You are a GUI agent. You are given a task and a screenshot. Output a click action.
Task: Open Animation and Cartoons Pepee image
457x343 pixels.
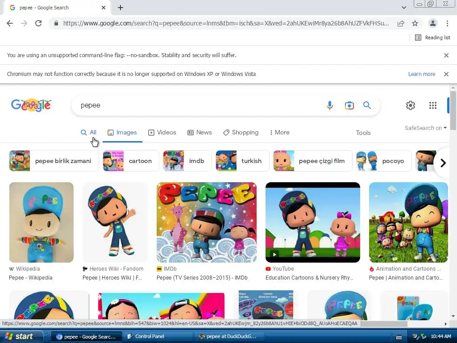(x=408, y=222)
